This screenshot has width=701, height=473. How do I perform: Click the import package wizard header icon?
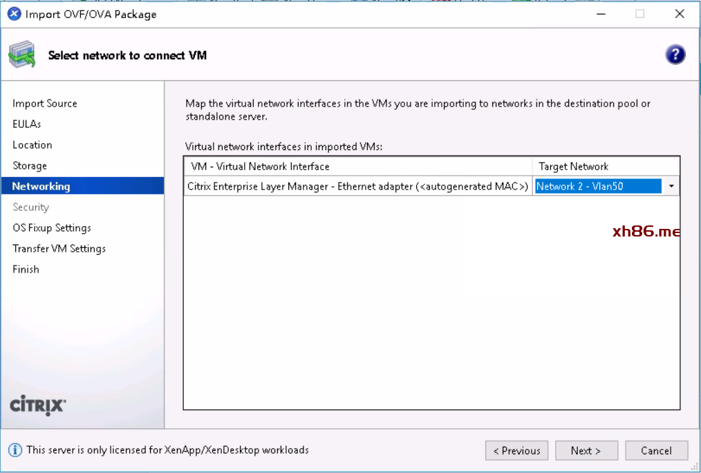22,55
